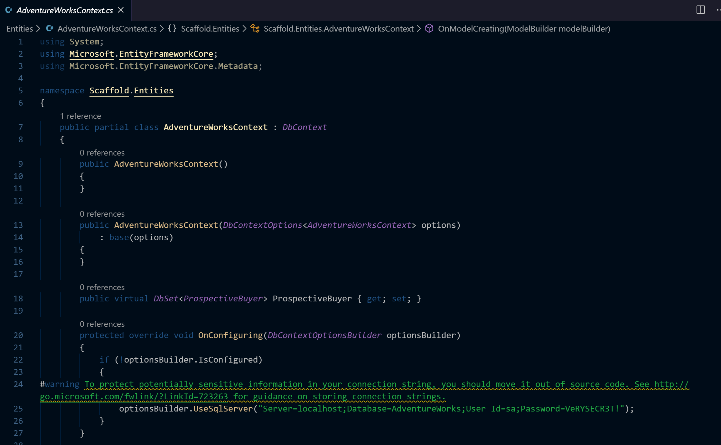Open the OnModelCreating method breadcrumb dropdown
The height and width of the screenshot is (445, 721).
pos(524,29)
